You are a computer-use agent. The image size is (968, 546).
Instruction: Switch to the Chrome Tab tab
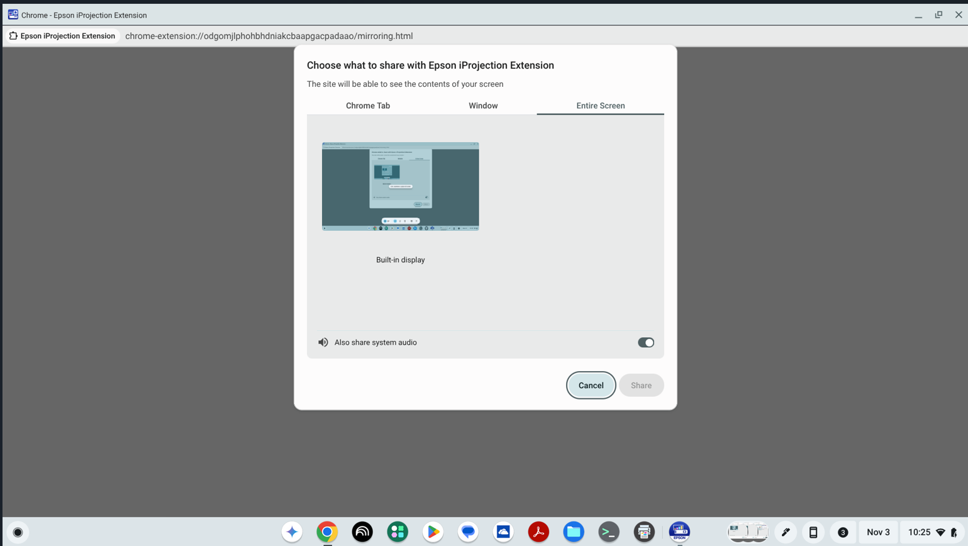click(368, 106)
